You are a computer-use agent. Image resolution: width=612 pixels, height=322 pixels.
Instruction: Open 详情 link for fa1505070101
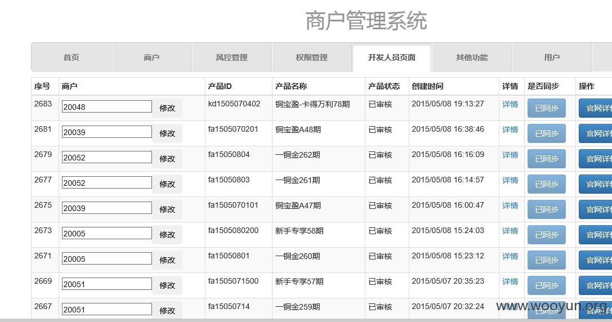(510, 205)
